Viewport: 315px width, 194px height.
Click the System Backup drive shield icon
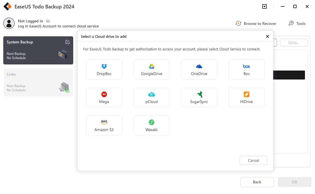coord(64,55)
